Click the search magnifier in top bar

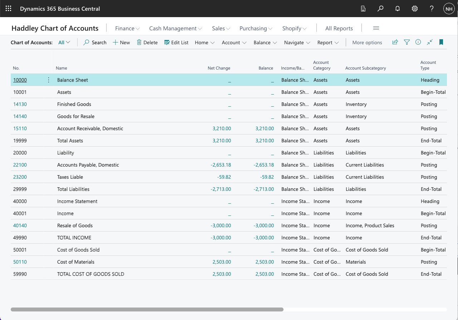tap(380, 9)
